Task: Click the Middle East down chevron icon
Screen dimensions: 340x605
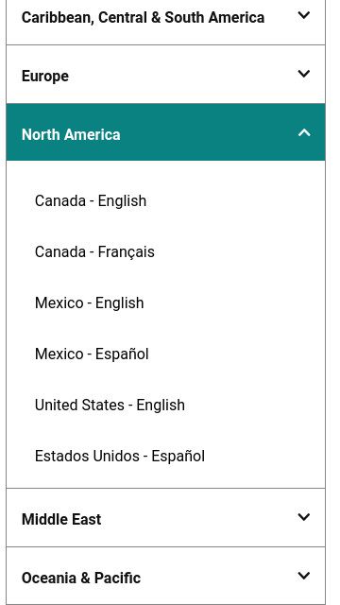Action: [304, 517]
